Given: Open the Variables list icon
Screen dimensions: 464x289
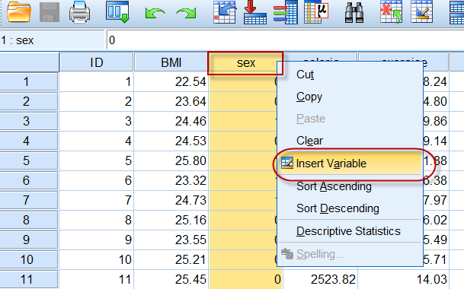Looking at the screenshot, I should (x=285, y=12).
